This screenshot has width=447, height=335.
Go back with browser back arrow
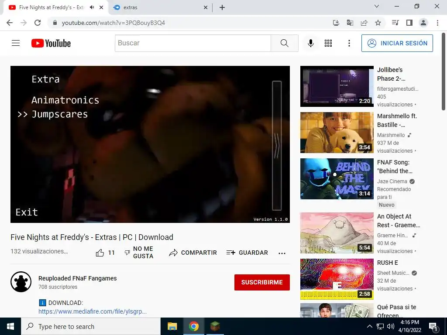point(10,23)
